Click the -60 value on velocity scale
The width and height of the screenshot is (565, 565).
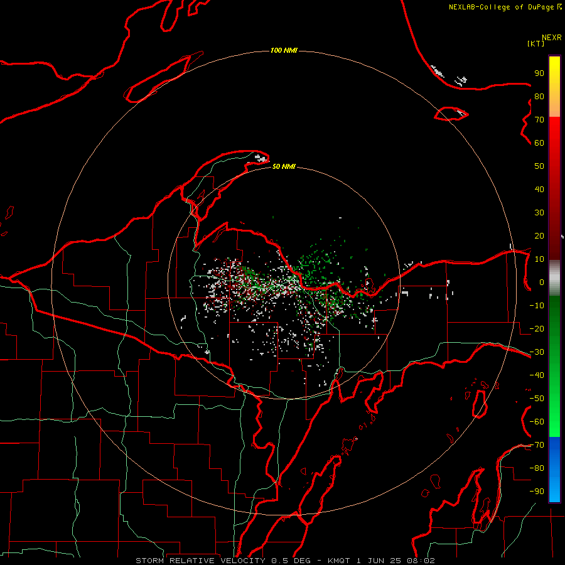coord(537,422)
